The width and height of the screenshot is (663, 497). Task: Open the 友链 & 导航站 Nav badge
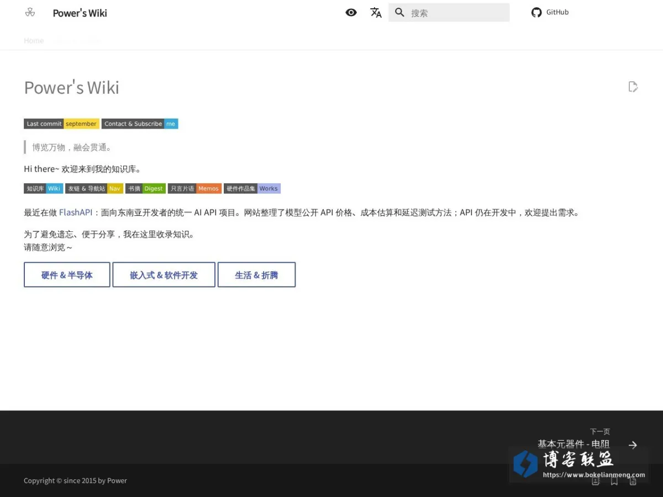(94, 188)
